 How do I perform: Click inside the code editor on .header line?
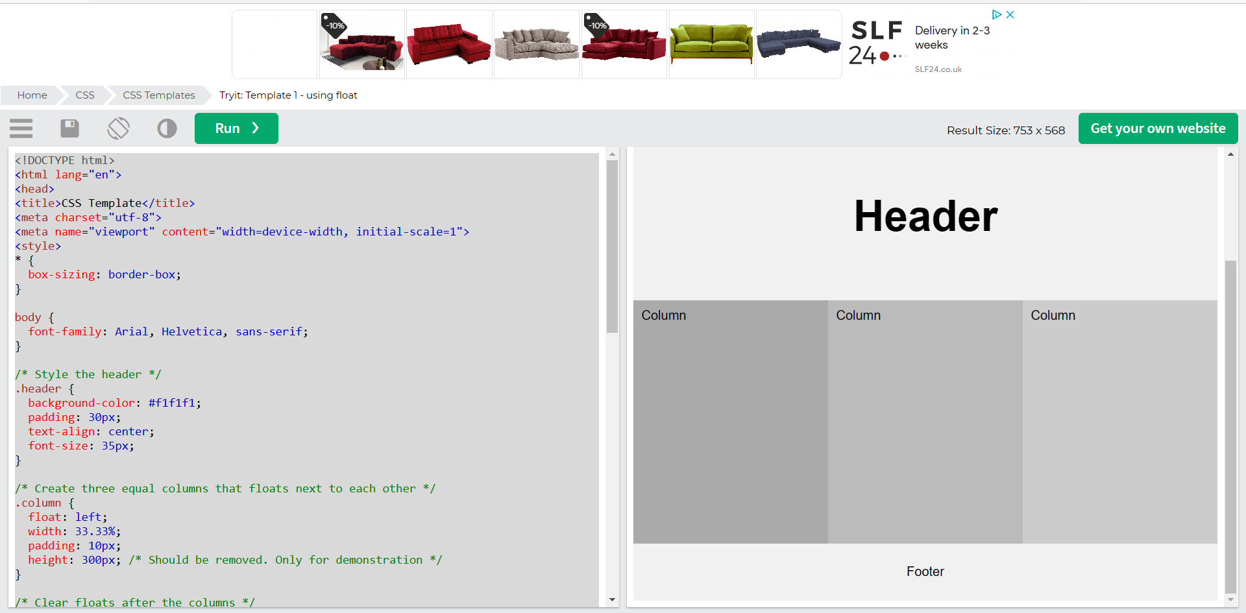(42, 389)
